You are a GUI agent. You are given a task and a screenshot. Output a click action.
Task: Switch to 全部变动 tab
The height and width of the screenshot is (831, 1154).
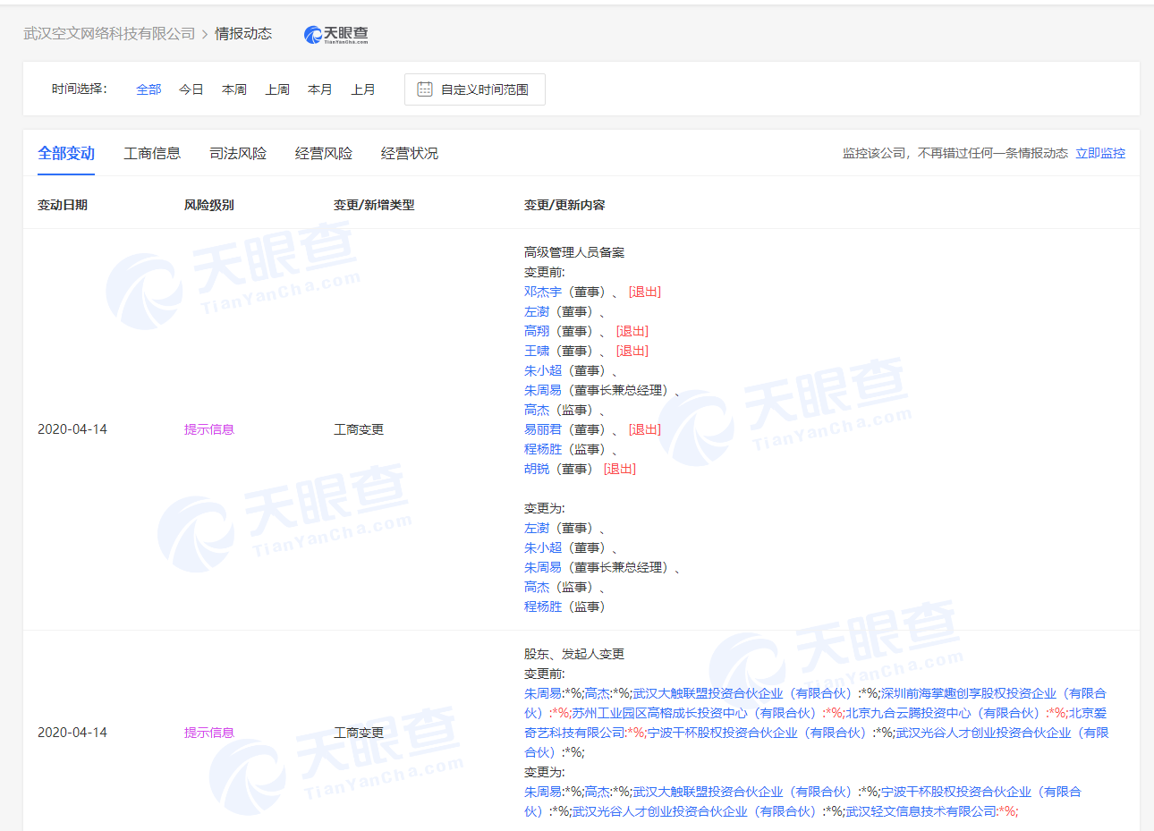[66, 153]
